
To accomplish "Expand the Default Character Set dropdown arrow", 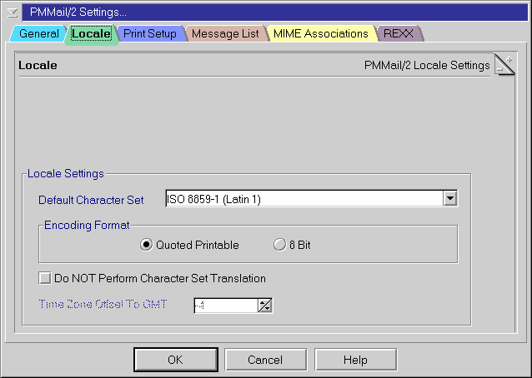I will click(450, 199).
